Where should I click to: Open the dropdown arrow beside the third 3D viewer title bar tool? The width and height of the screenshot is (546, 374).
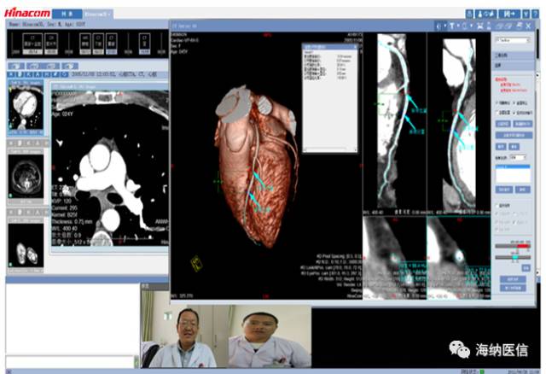click(471, 26)
